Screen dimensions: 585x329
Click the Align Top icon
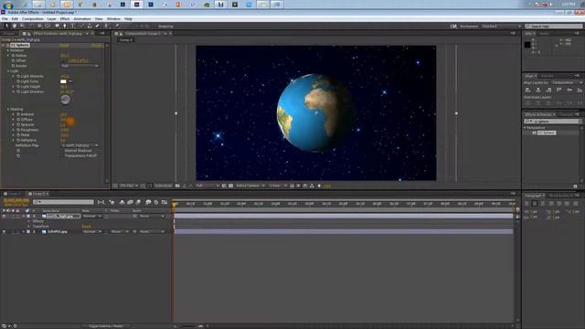click(558, 90)
